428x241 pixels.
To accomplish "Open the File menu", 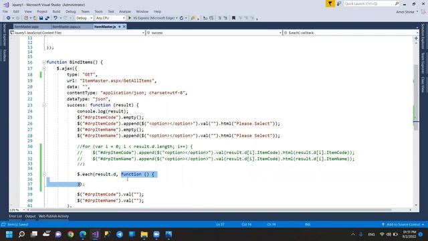I will pyautogui.click(x=5, y=11).
